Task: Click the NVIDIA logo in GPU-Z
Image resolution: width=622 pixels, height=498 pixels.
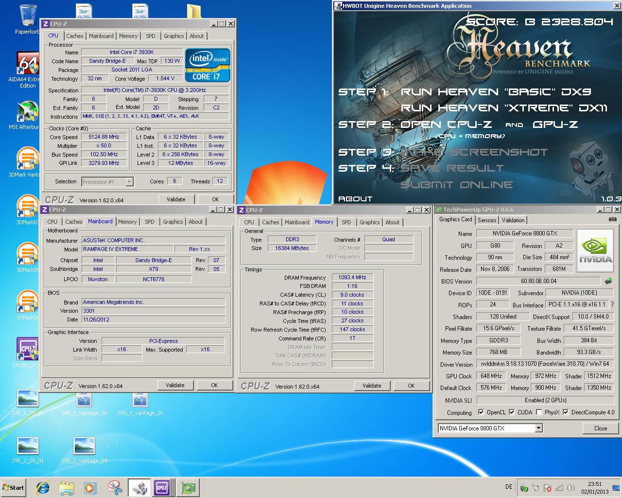Action: coord(596,251)
